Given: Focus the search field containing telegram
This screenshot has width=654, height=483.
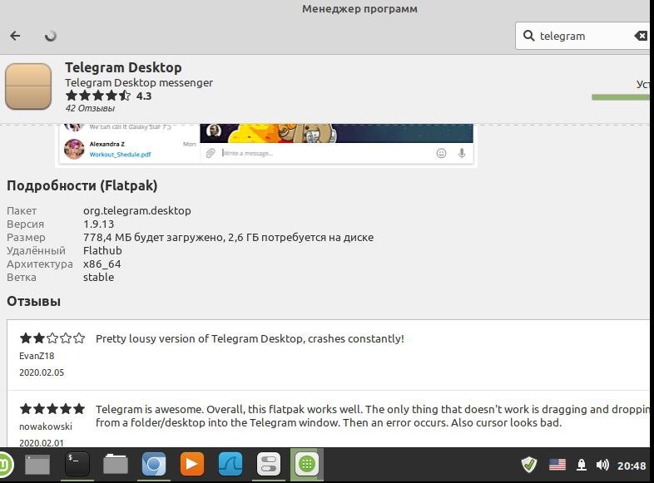Looking at the screenshot, I should (x=584, y=36).
